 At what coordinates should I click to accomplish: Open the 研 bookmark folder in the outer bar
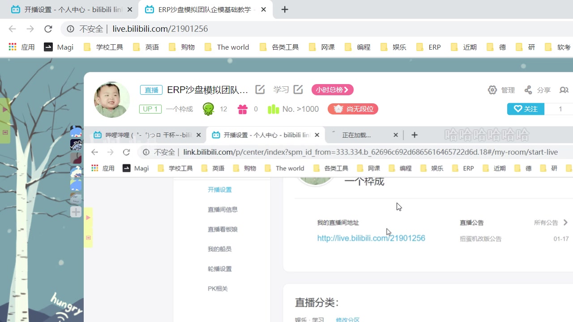pyautogui.click(x=526, y=47)
